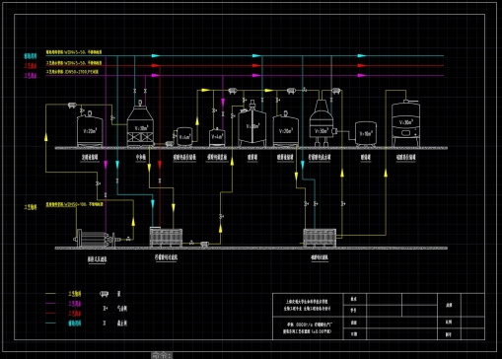502x359 pixels.
Task: Click the red line sample in the legend
Action: click(x=50, y=314)
